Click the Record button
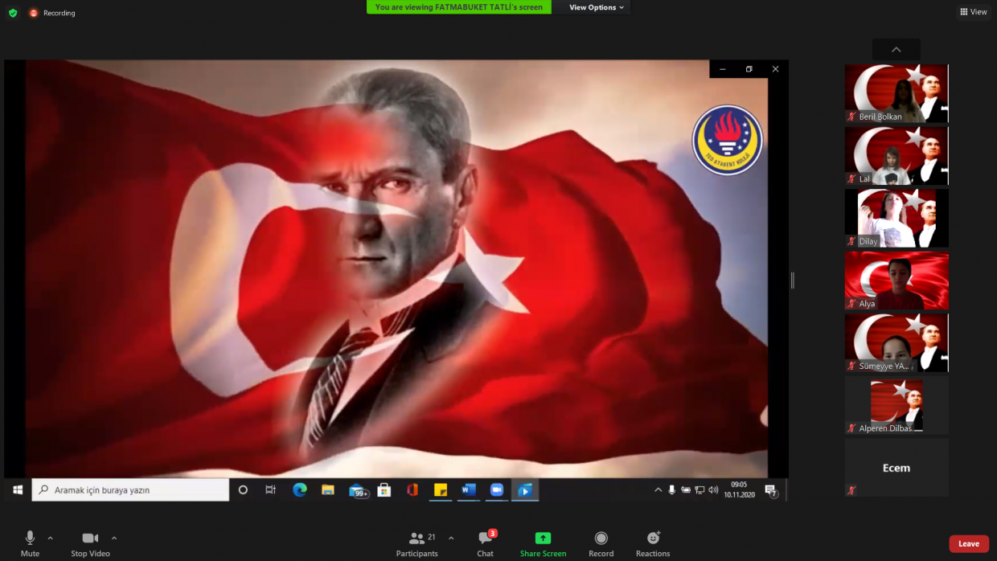Image resolution: width=997 pixels, height=561 pixels. click(x=601, y=543)
